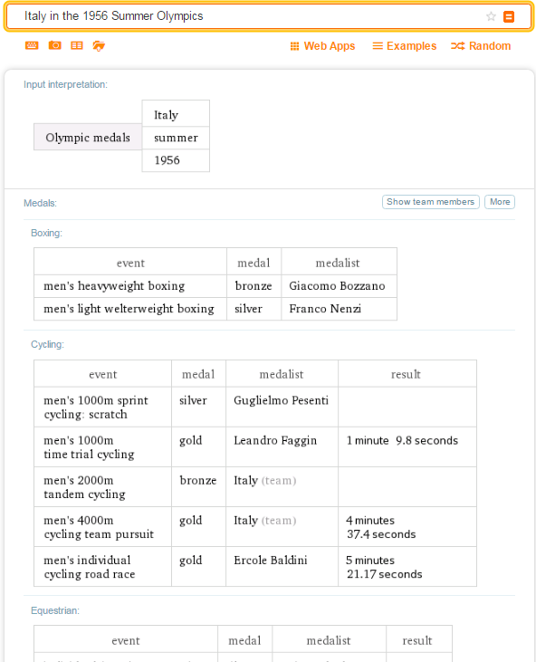Click the 1956 cell in input interpretation

(176, 160)
